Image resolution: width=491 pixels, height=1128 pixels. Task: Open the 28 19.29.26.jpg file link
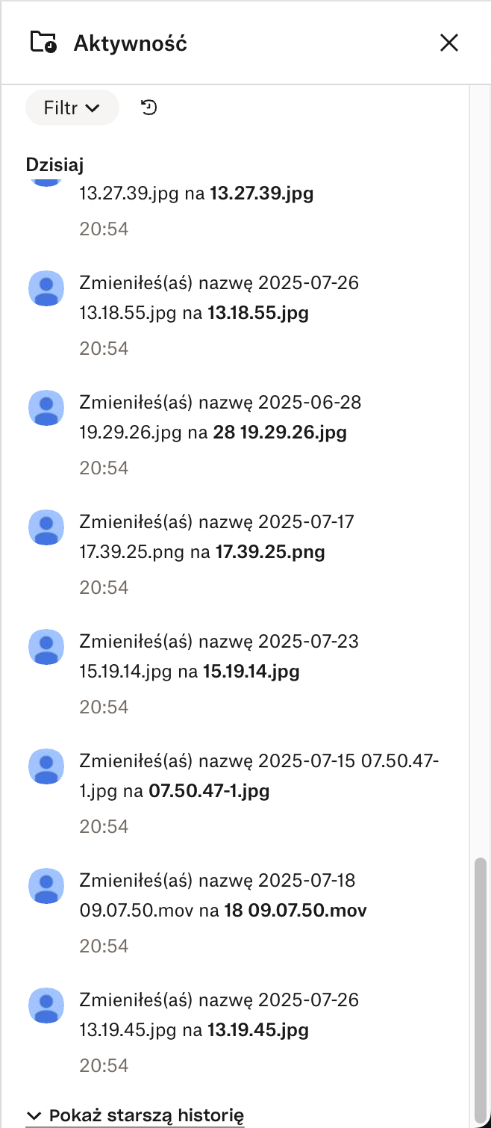pos(280,433)
